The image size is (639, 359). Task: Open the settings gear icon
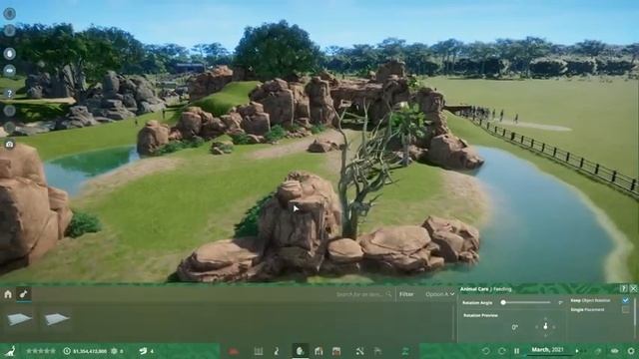[631, 351]
